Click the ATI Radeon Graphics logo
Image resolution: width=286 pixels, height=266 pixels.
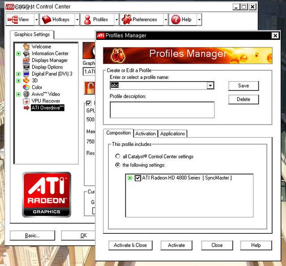point(46,194)
